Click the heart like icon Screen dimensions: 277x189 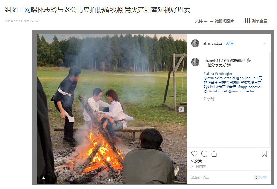[x=194, y=153]
